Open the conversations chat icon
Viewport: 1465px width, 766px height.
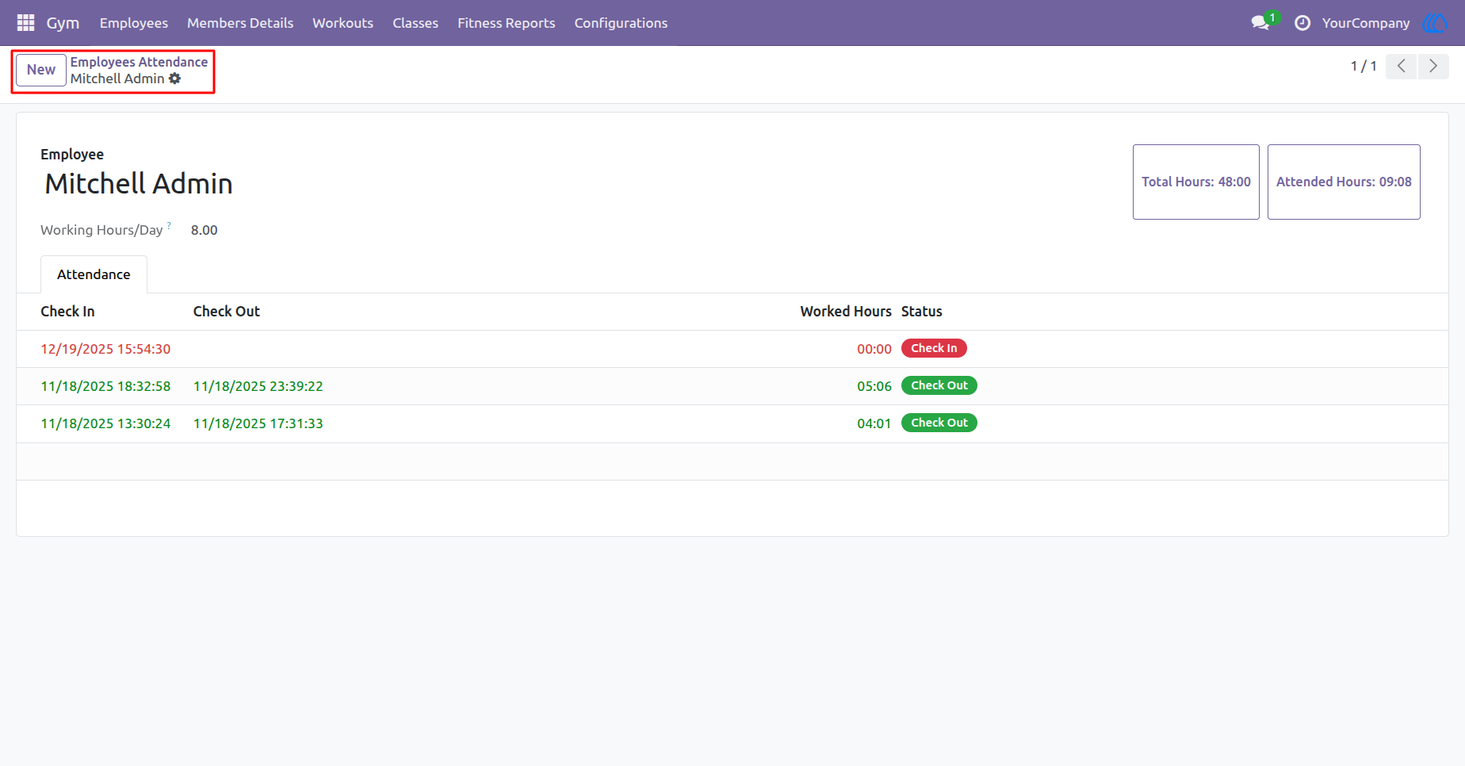pyautogui.click(x=1260, y=23)
